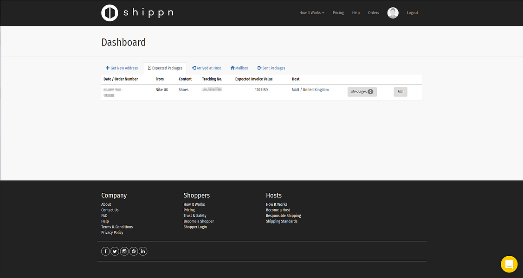Open How It Works under Shoppers
Viewport: 523px width, 278px height.
pos(194,204)
